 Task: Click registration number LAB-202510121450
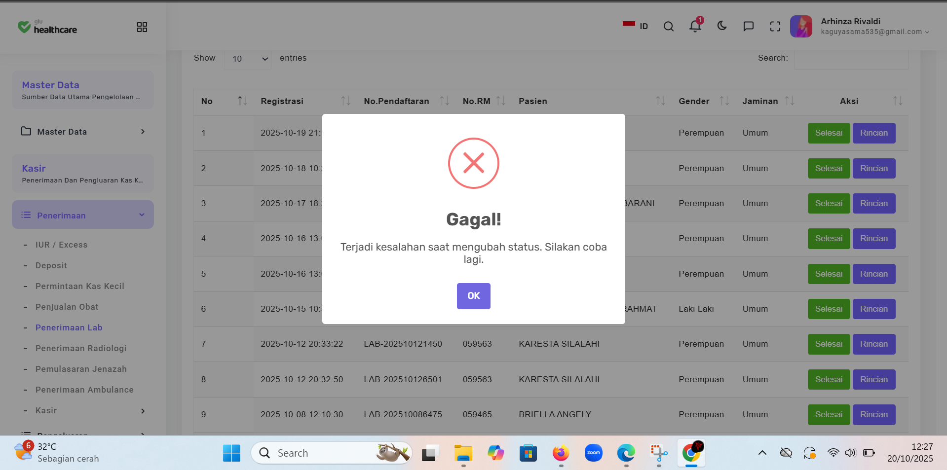pyautogui.click(x=403, y=344)
